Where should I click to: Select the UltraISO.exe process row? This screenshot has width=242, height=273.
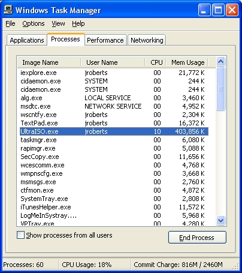(x=114, y=131)
